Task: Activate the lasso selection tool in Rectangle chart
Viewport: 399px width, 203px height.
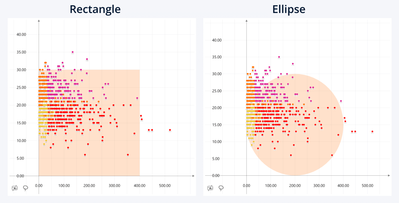Action: [x=25, y=188]
